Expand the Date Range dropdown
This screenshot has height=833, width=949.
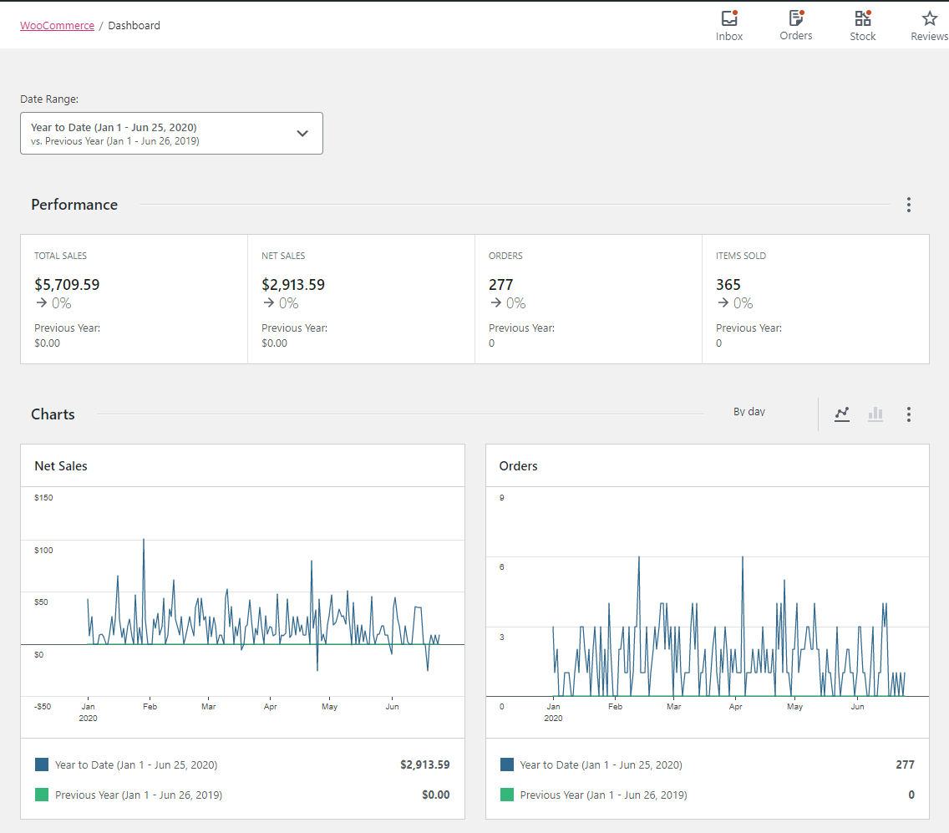click(171, 134)
